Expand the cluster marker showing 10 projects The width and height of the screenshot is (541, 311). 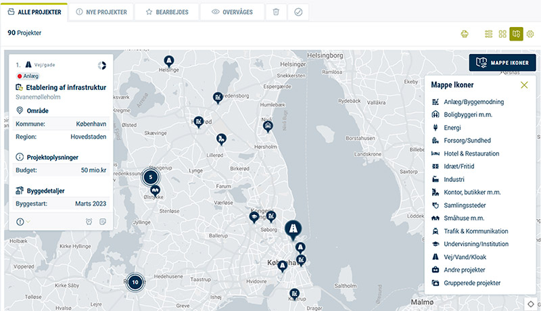135,282
